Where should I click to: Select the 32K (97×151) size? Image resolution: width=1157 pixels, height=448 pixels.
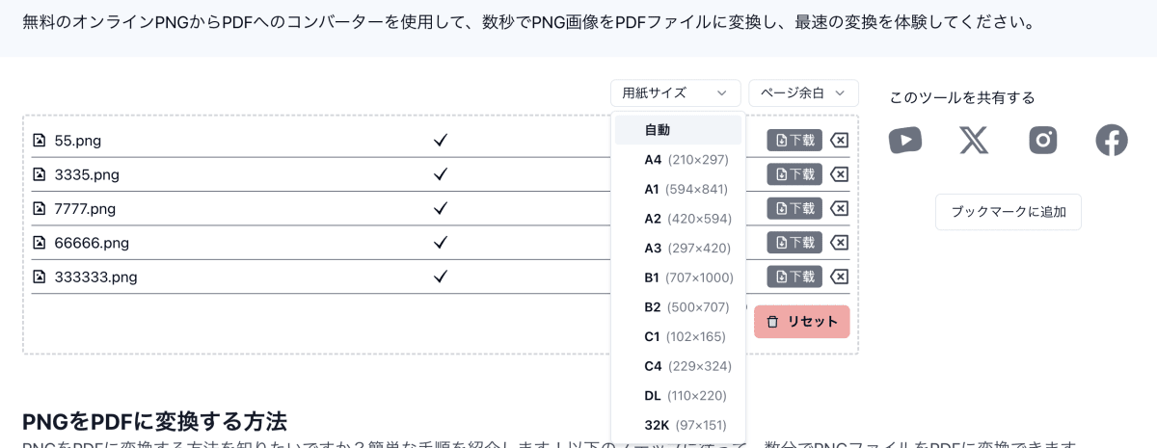[685, 426]
